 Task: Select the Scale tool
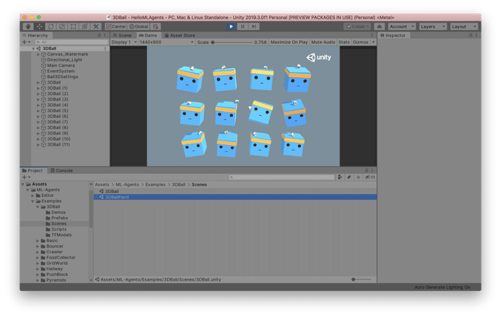(x=62, y=26)
